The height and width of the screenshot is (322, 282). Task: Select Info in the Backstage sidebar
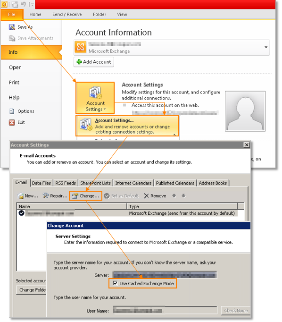32,52
